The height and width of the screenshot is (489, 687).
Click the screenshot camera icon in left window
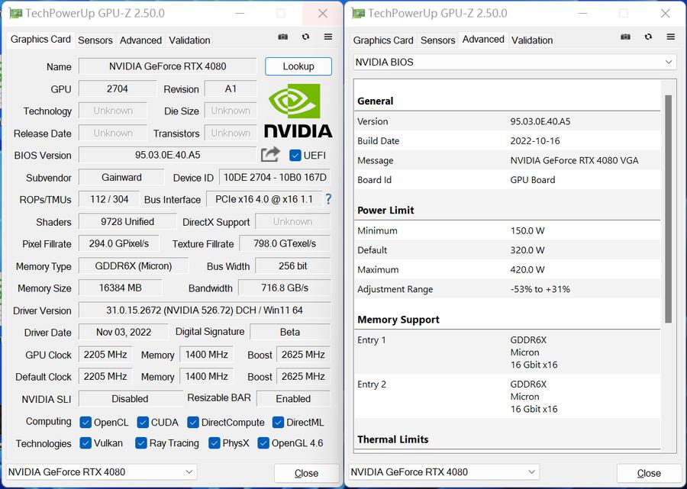[283, 37]
